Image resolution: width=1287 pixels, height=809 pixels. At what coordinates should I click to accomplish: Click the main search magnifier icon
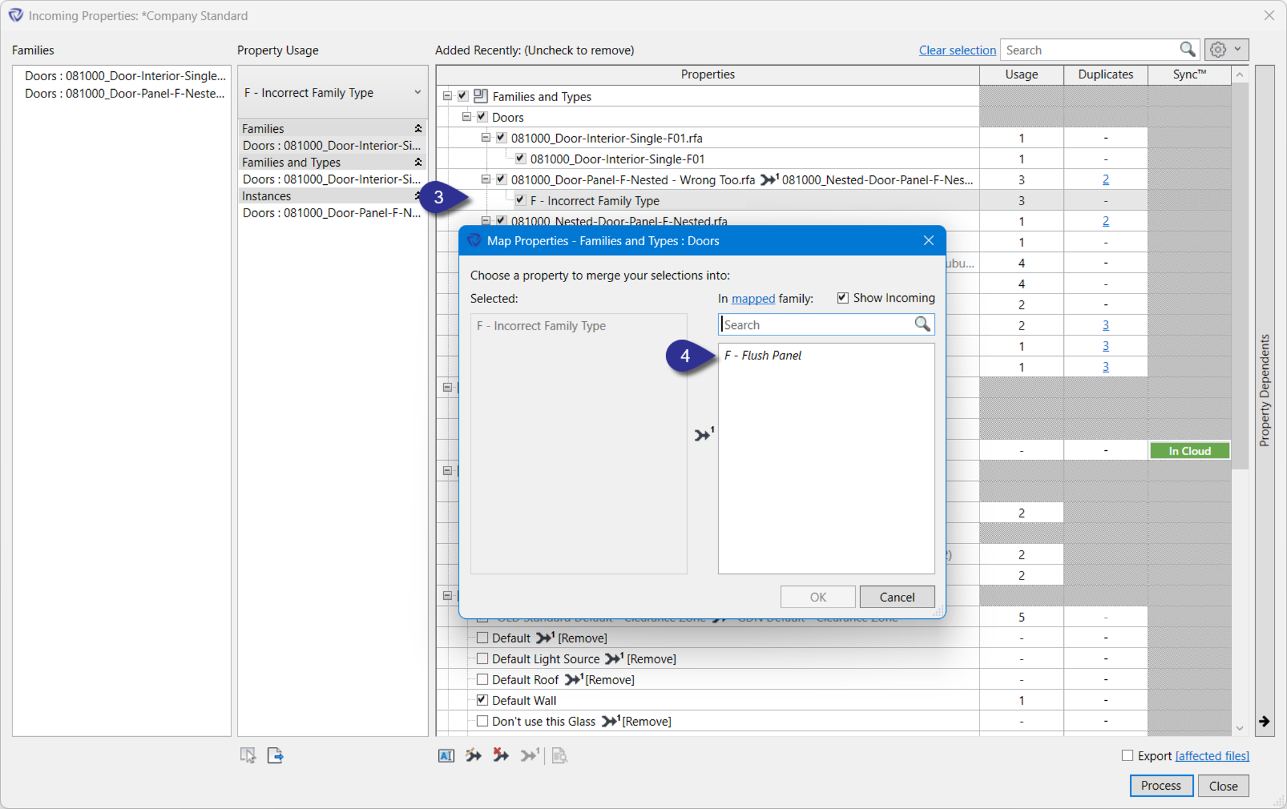1187,50
